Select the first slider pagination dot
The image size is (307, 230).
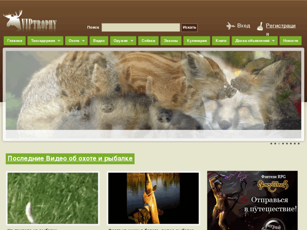(x=271, y=143)
